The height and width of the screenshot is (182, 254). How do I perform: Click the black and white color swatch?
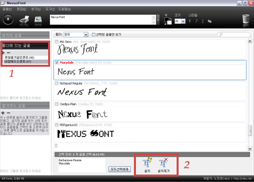tap(168, 21)
